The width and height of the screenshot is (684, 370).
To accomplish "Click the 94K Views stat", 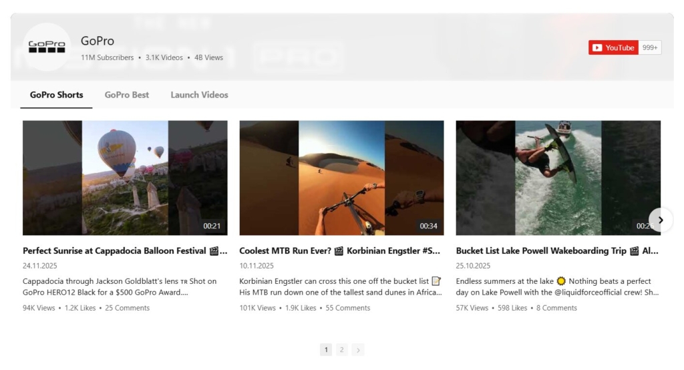I will (39, 308).
